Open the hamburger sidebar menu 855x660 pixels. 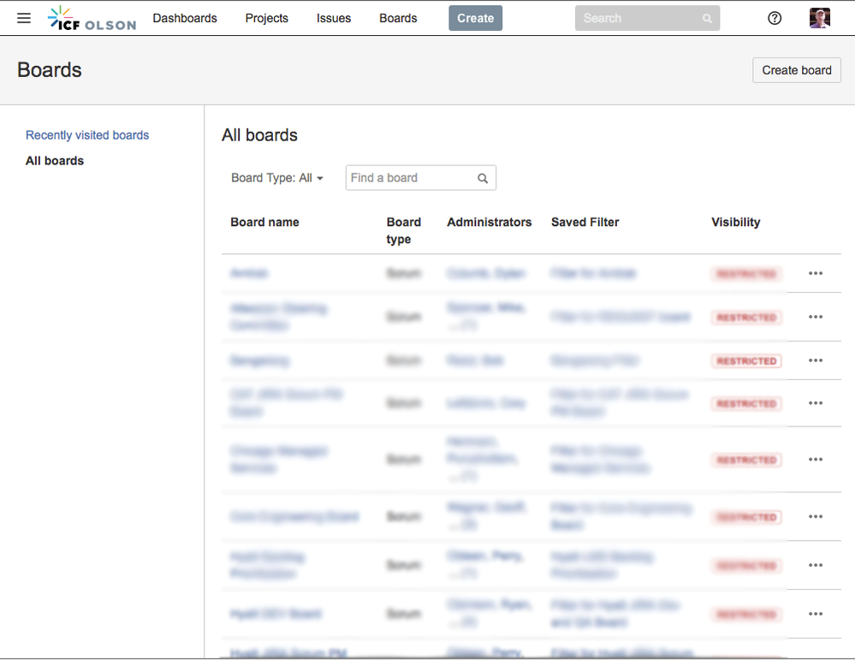(24, 18)
